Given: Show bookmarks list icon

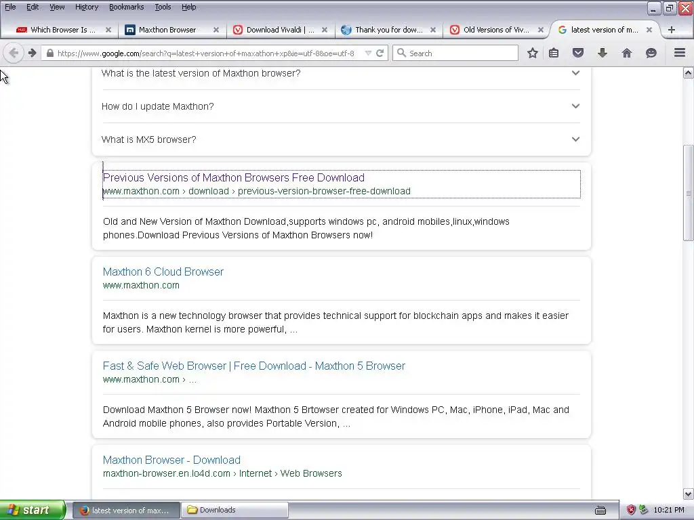Looking at the screenshot, I should (554, 53).
